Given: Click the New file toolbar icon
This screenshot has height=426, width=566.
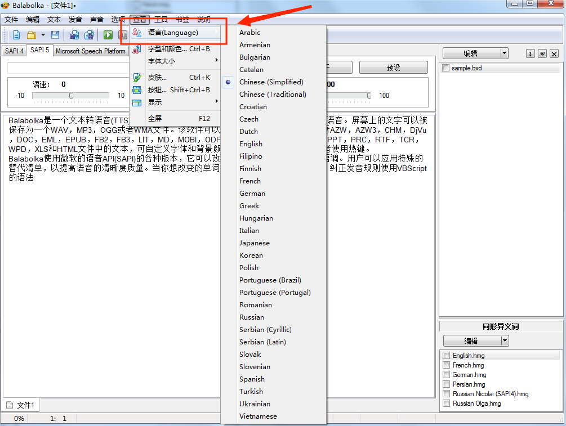Looking at the screenshot, I should tap(16, 35).
